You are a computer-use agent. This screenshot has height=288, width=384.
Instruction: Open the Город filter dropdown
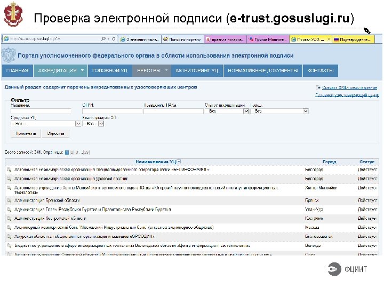coord(306,111)
